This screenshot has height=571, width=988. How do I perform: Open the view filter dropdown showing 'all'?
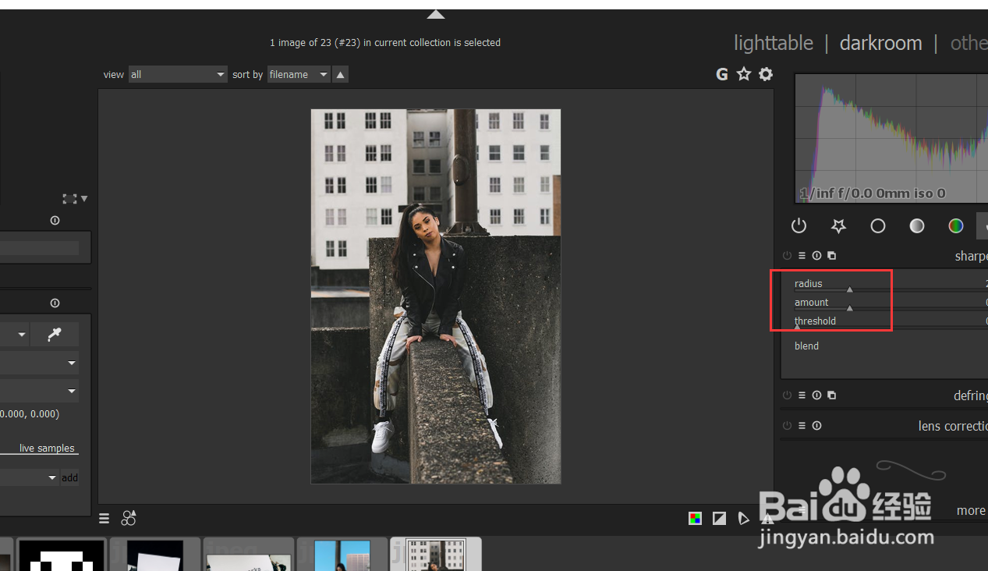(178, 74)
